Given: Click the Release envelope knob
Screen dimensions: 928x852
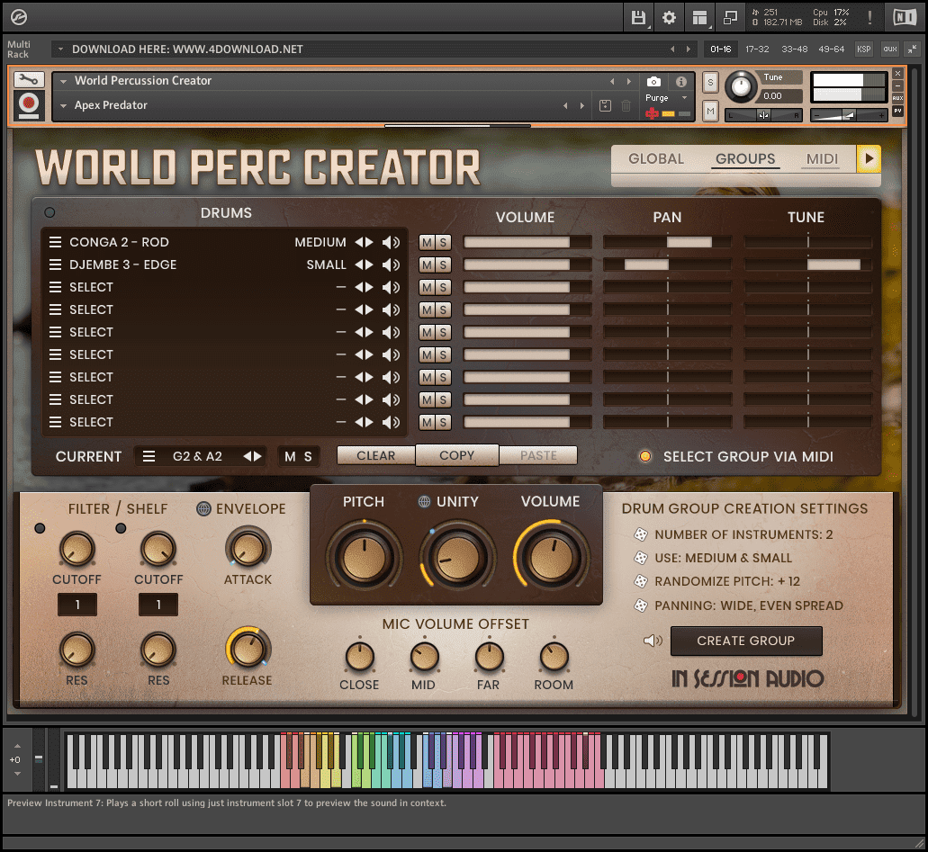Looking at the screenshot, I should tap(248, 649).
